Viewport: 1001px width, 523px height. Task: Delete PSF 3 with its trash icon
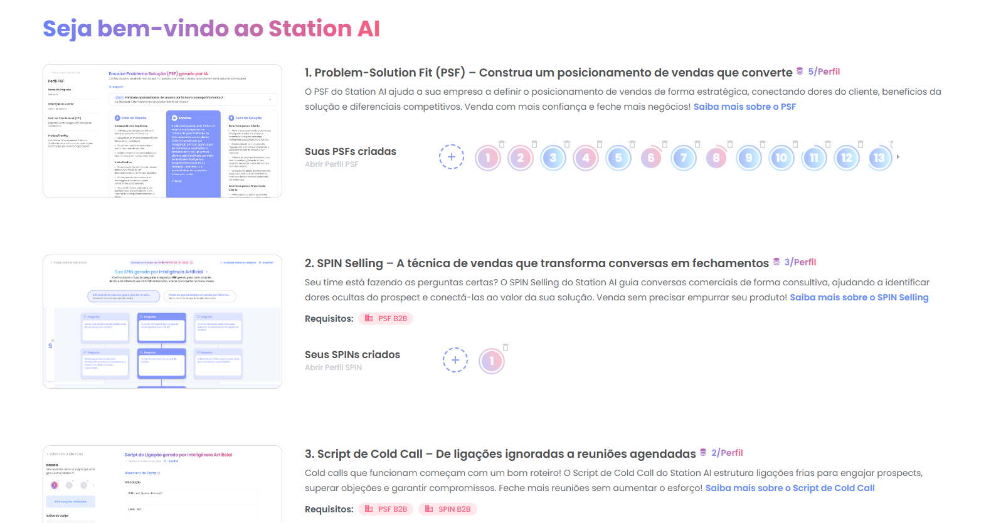pyautogui.click(x=567, y=144)
